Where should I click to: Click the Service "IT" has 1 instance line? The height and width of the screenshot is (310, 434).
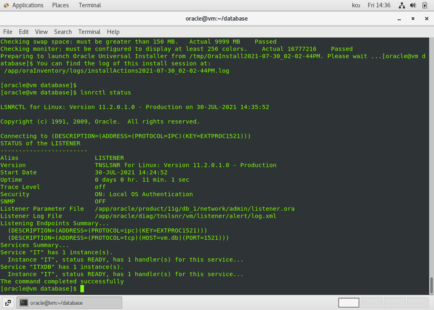[57, 252]
